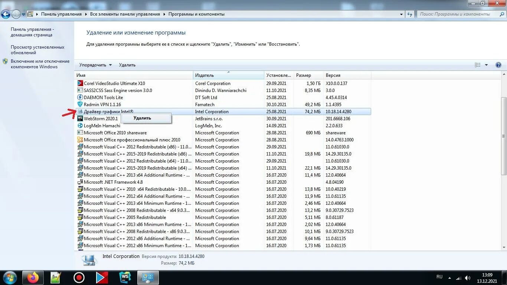The width and height of the screenshot is (507, 285).
Task: Open the Windows Start button
Action: click(x=9, y=278)
